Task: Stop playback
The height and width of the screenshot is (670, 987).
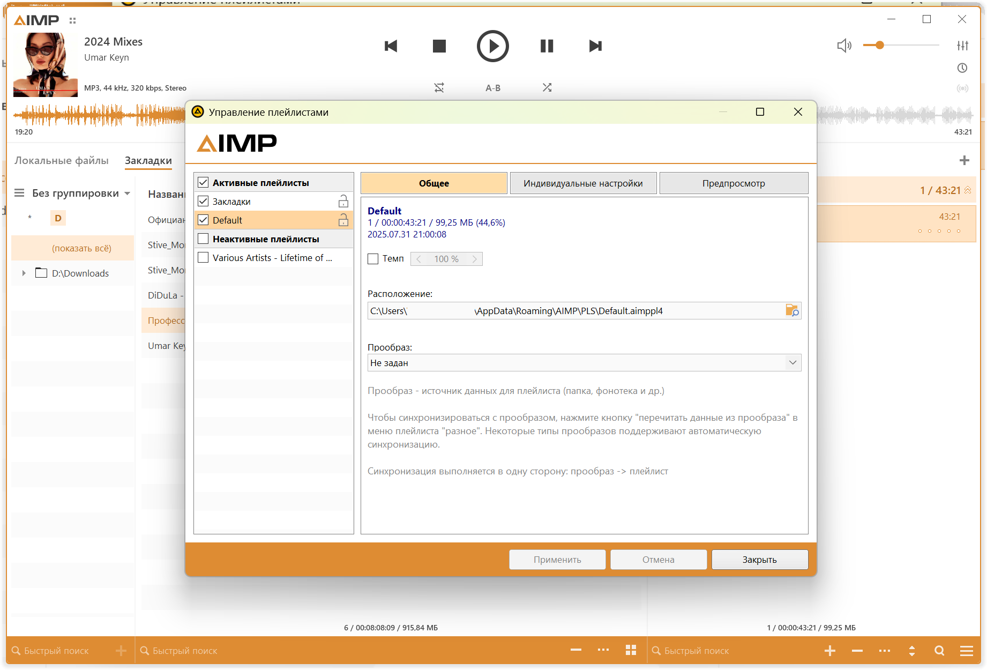Action: tap(439, 46)
